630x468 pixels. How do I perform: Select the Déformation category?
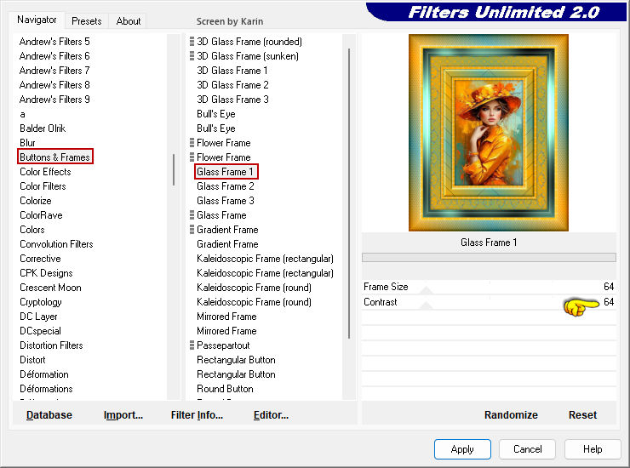(44, 374)
